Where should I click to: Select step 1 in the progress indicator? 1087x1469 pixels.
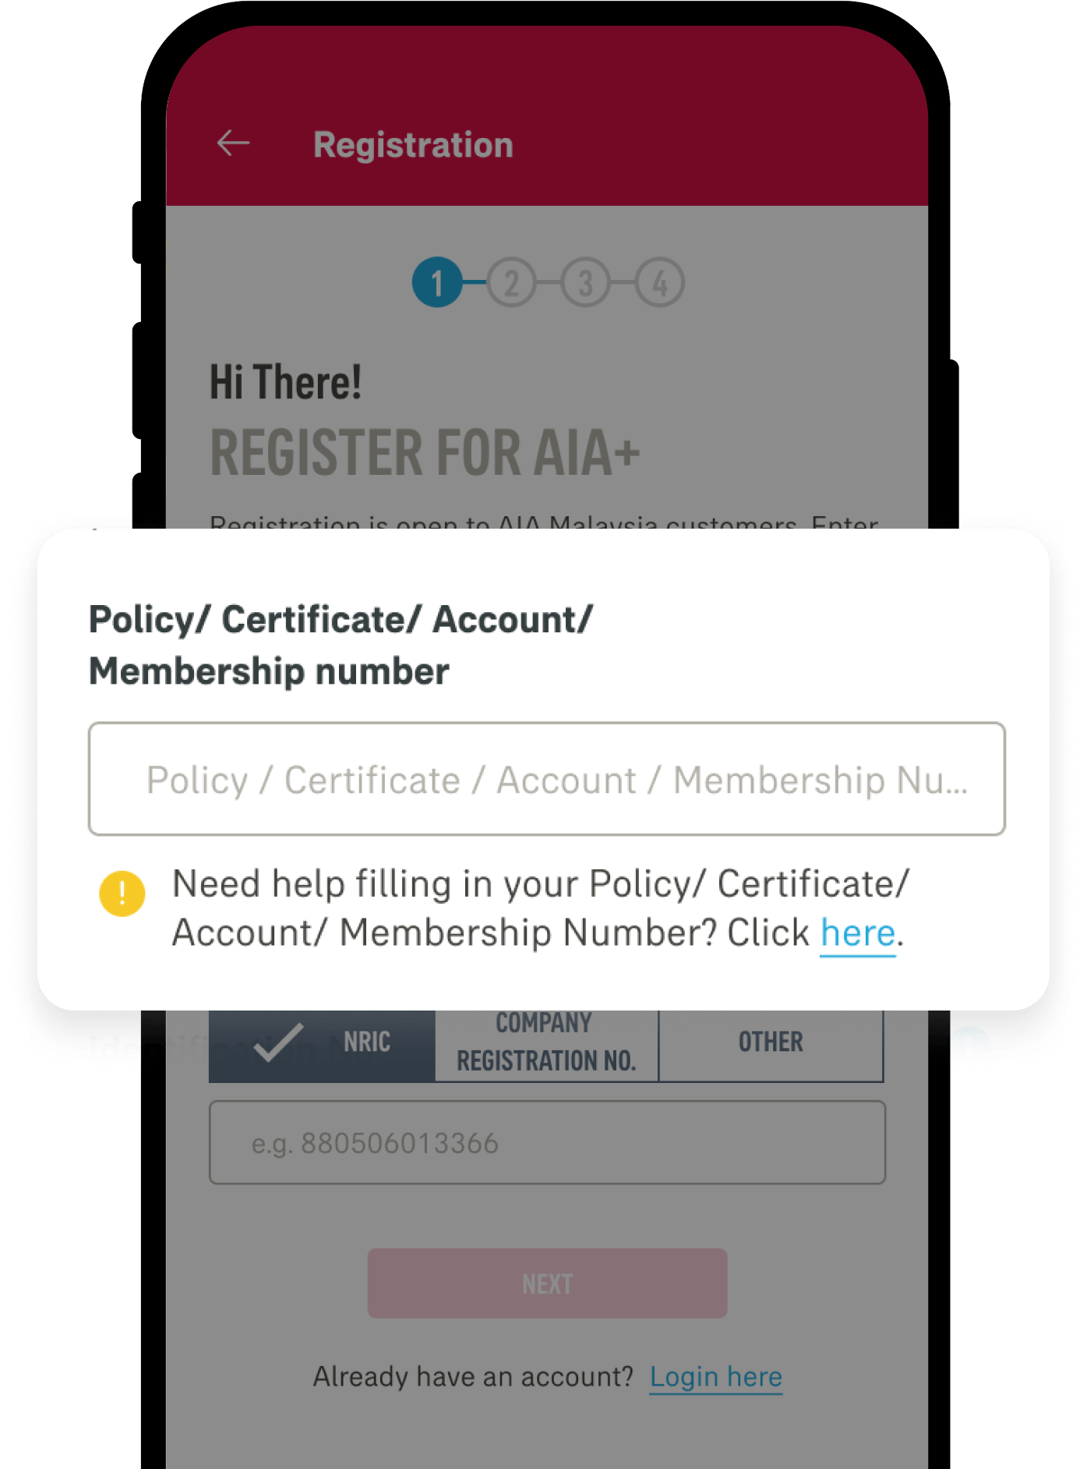click(x=437, y=282)
